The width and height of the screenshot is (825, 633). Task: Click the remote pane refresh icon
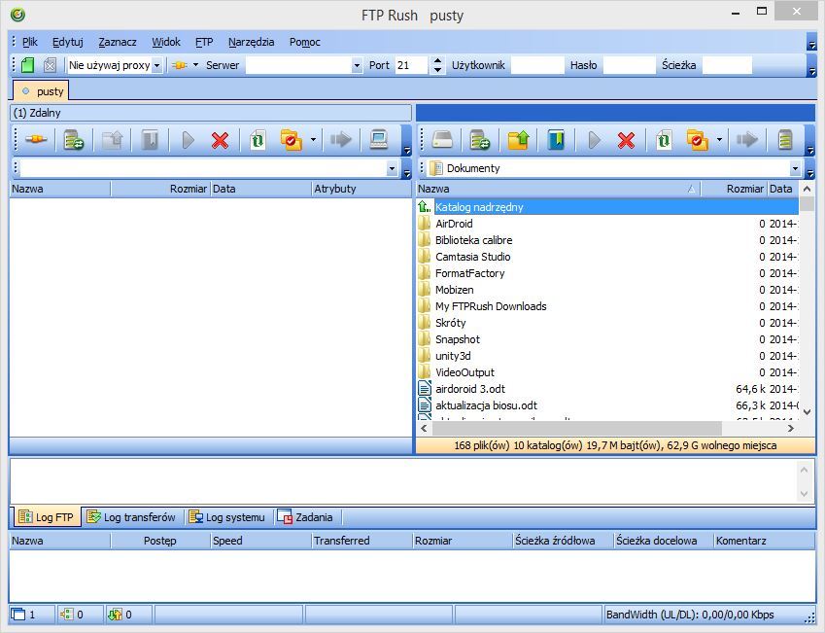[258, 140]
